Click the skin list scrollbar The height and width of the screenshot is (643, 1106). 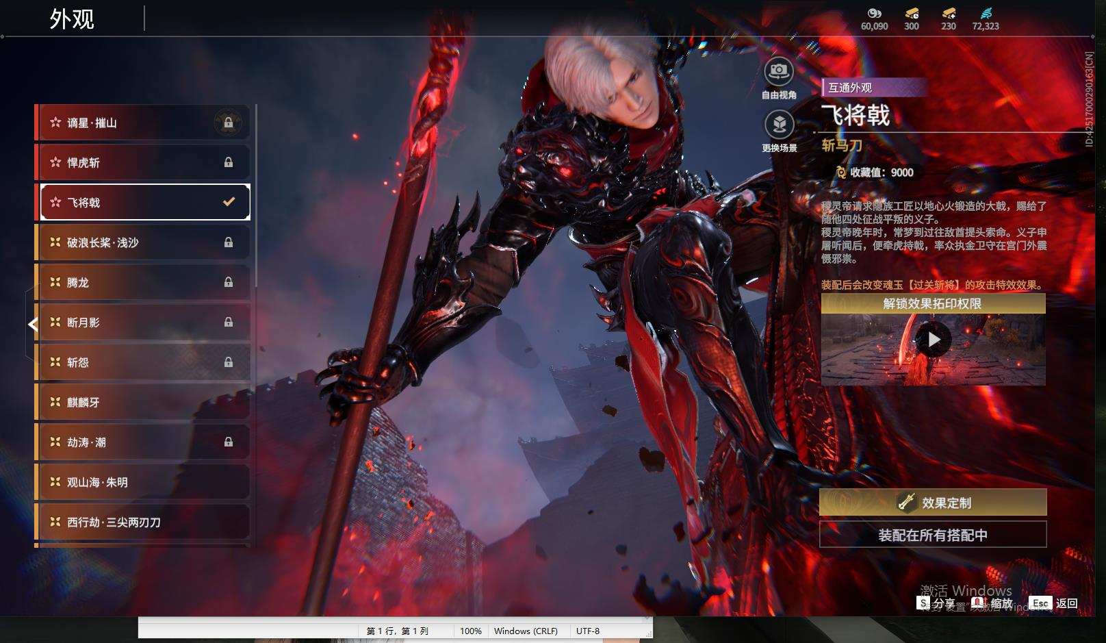pyautogui.click(x=256, y=195)
